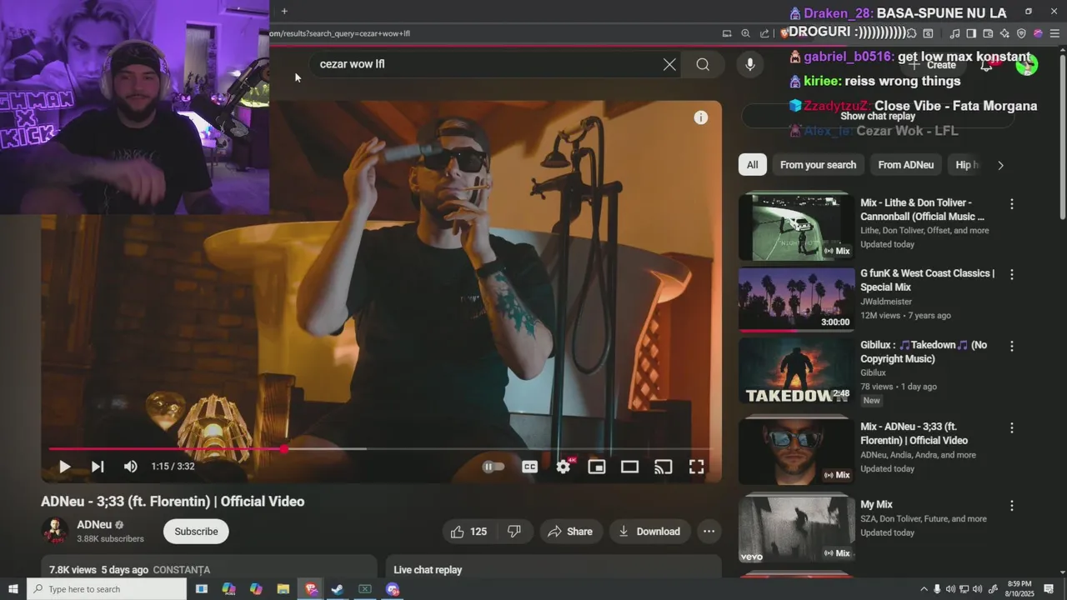Open browser hamburger main menu
Screen dimensions: 1067x600
click(x=1054, y=33)
